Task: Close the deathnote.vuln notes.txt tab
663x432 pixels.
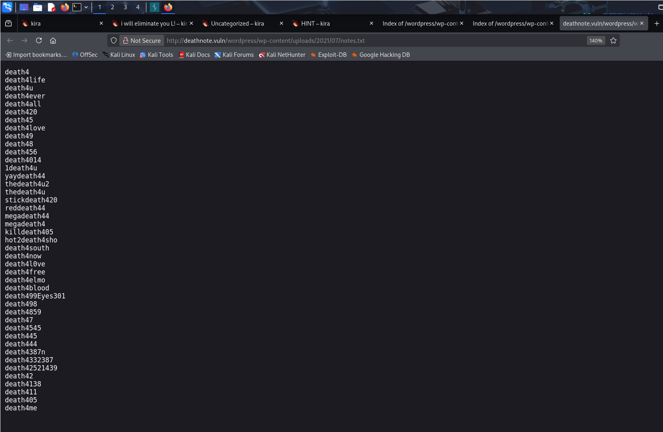Action: tap(642, 24)
